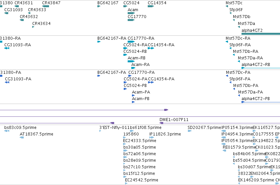Select the bs15f12.5prime EST label

pyautogui.click(x=139, y=174)
